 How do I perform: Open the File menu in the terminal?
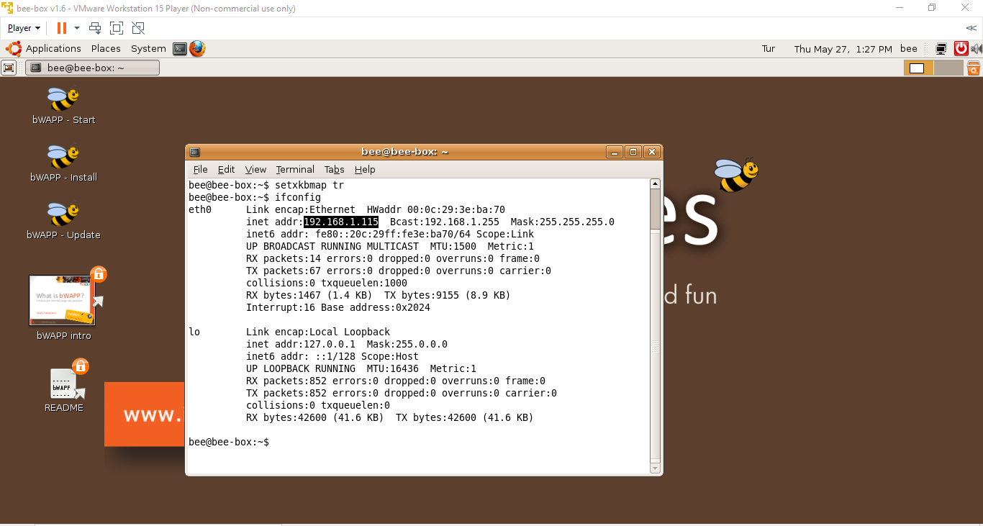coord(201,169)
